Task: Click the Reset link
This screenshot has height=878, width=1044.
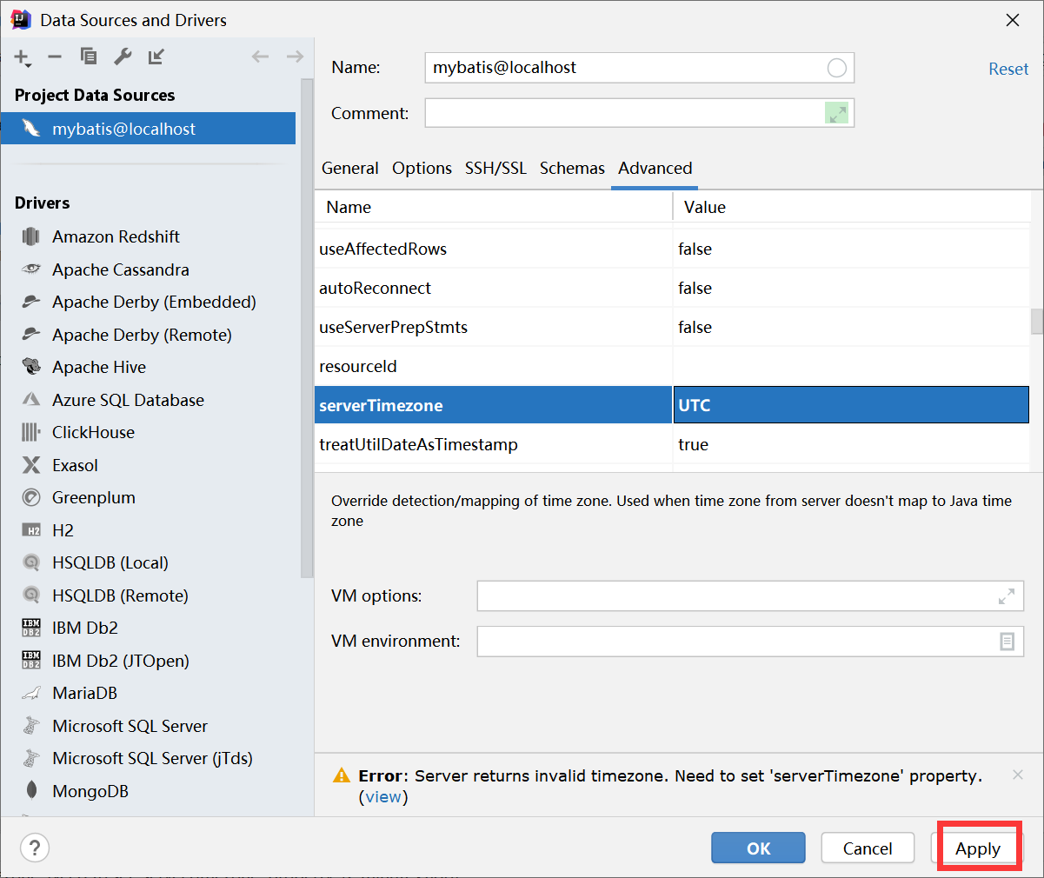Action: [1008, 69]
